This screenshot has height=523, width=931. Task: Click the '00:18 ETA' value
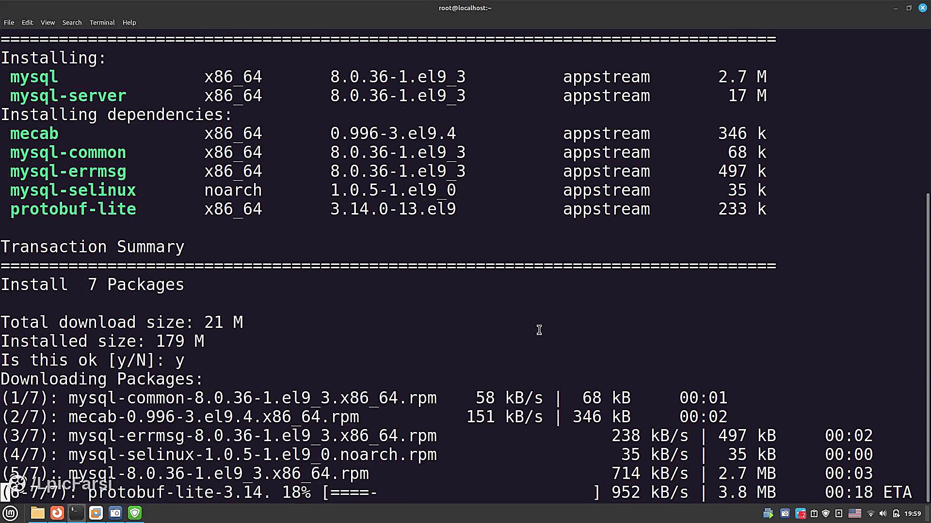(x=868, y=492)
